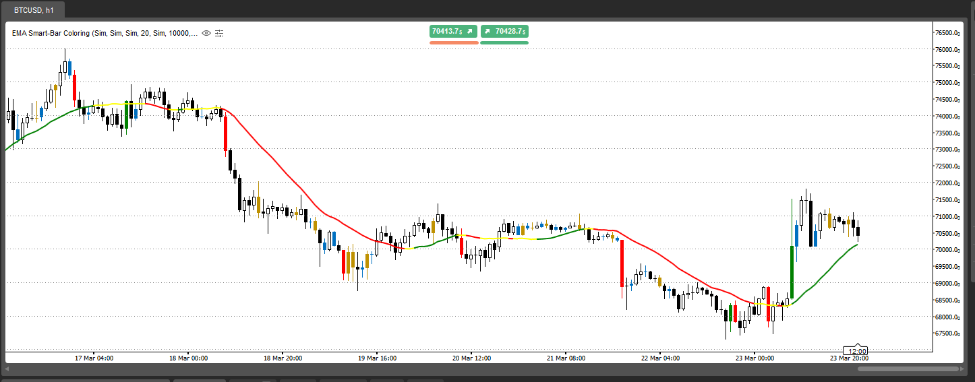Image resolution: width=975 pixels, height=382 pixels.
Task: Open indicator settings via sliders icon
Action: click(219, 33)
